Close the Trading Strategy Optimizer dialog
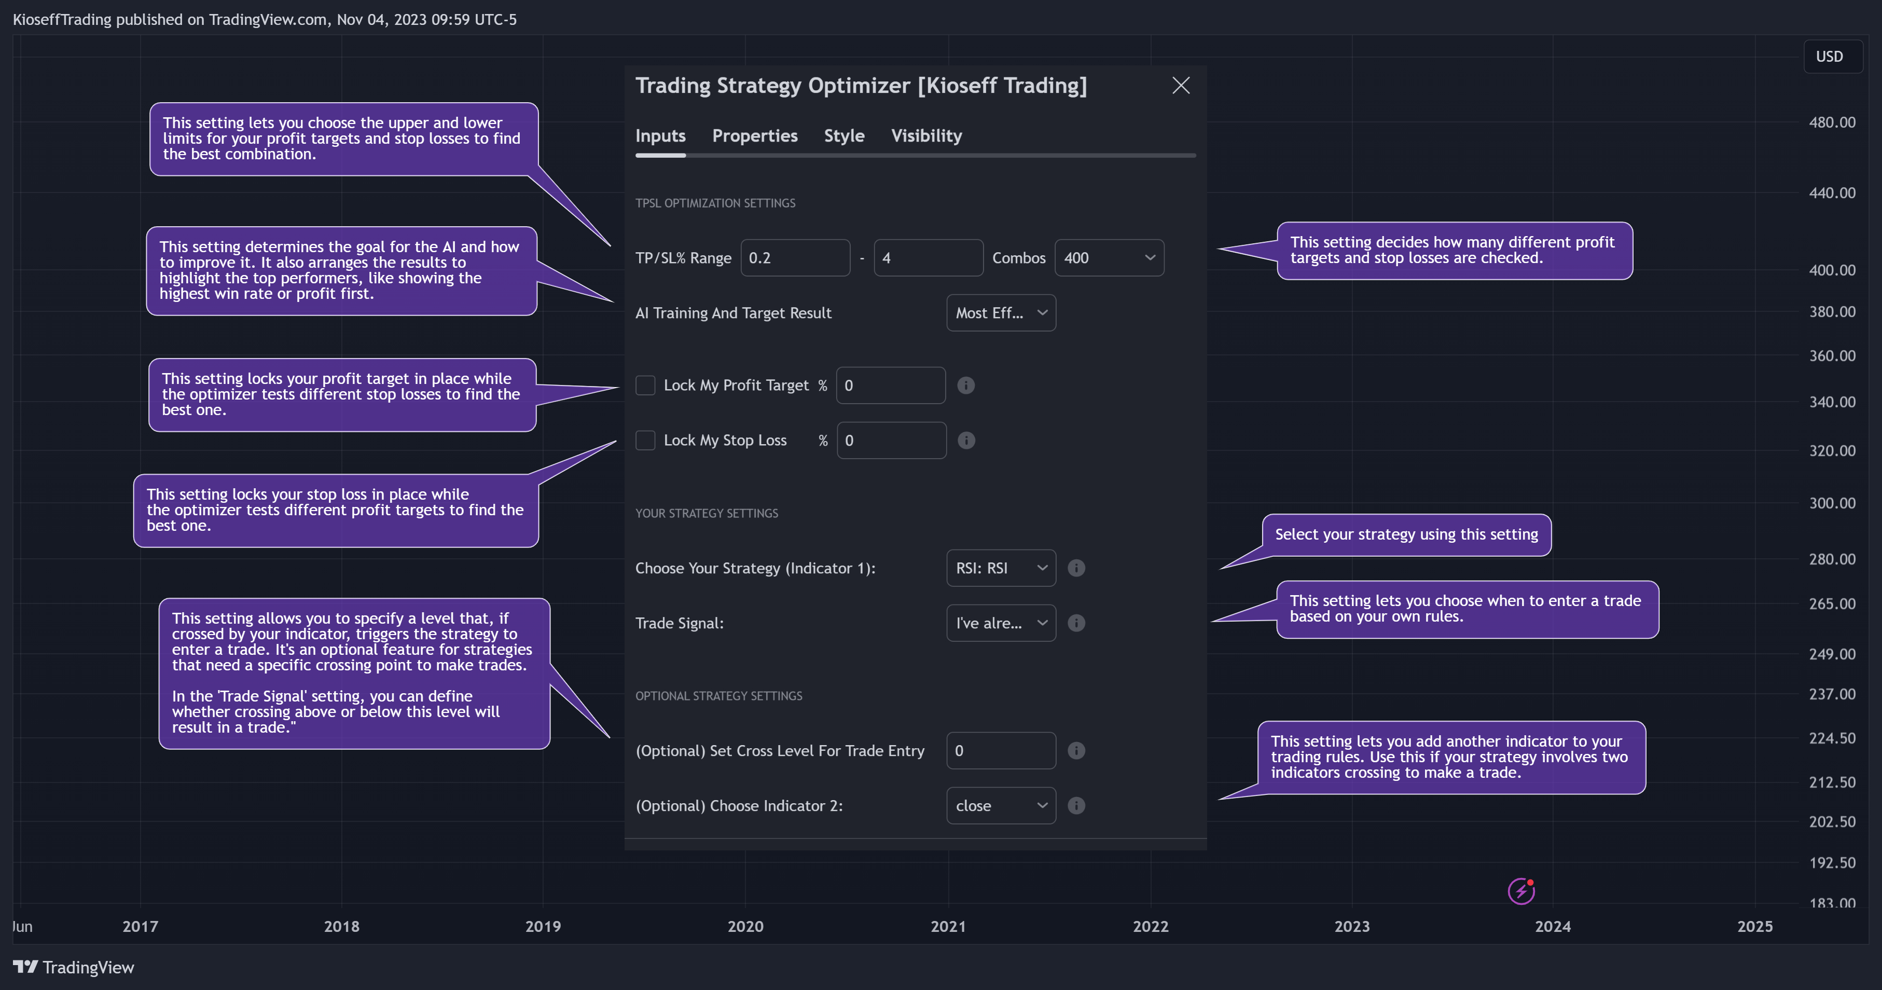The height and width of the screenshot is (990, 1882). pyautogui.click(x=1181, y=86)
